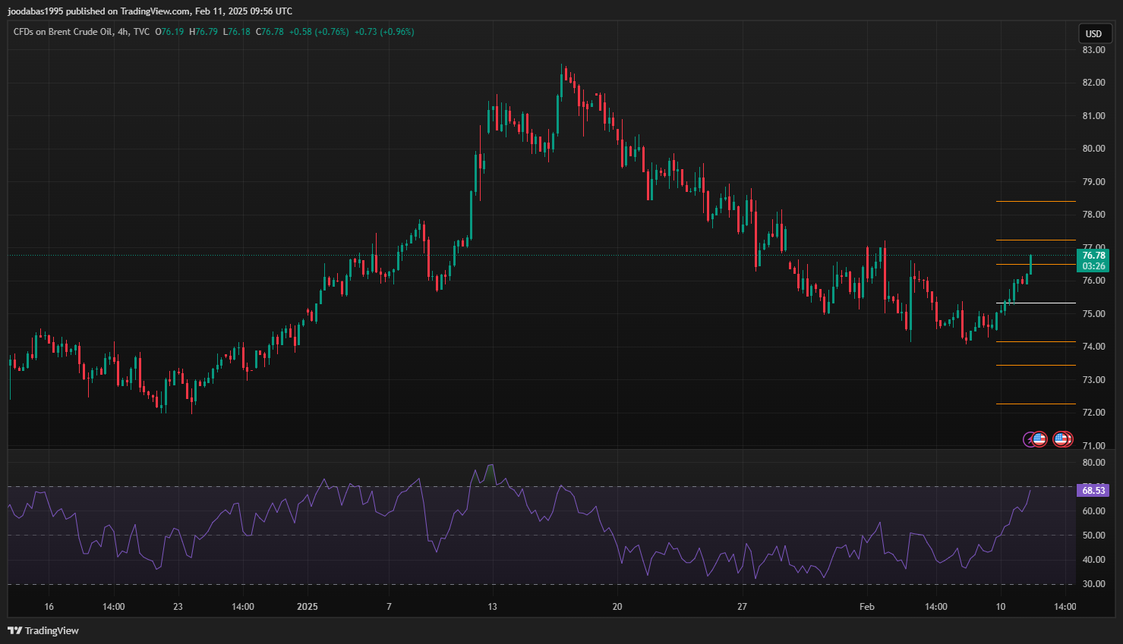Click the green 76.78 current price label

(x=1093, y=256)
